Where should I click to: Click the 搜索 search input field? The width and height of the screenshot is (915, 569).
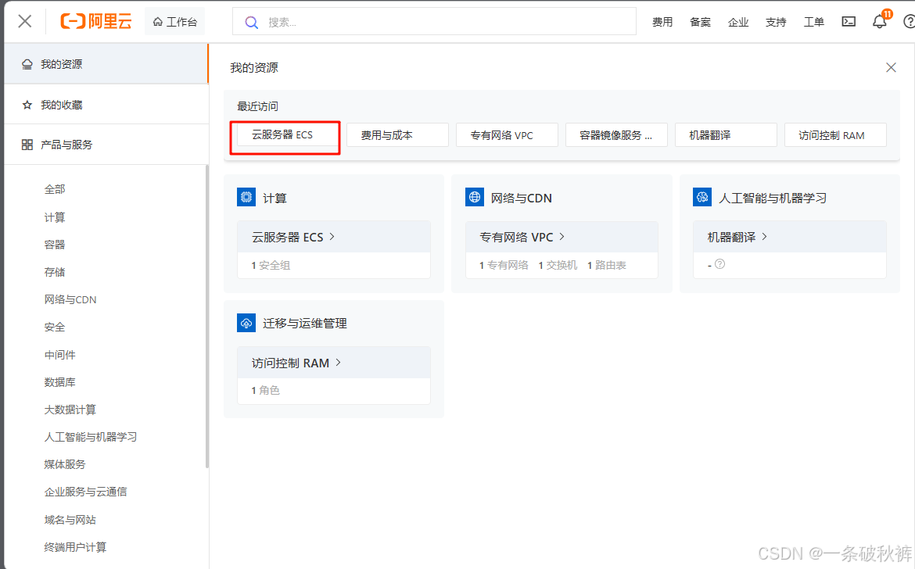coord(434,22)
